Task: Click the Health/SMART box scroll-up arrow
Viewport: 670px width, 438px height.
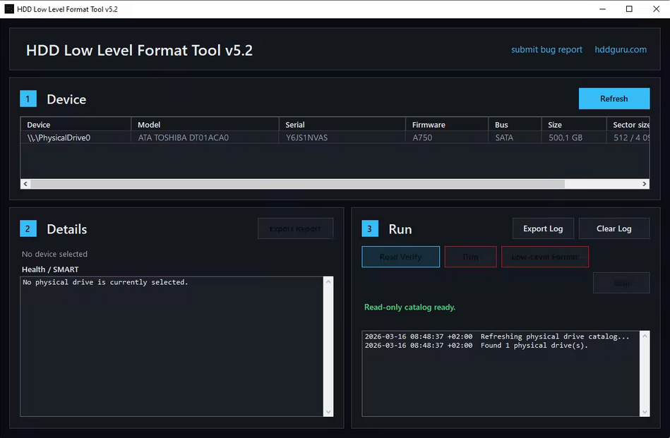Action: point(328,283)
